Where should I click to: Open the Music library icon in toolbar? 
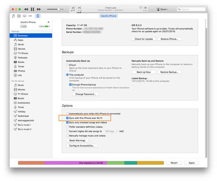(x=13, y=16)
